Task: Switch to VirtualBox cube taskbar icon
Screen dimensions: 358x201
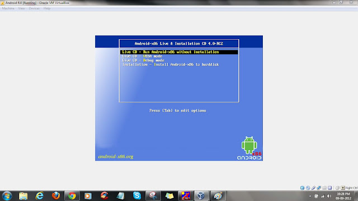Action: 201,196
